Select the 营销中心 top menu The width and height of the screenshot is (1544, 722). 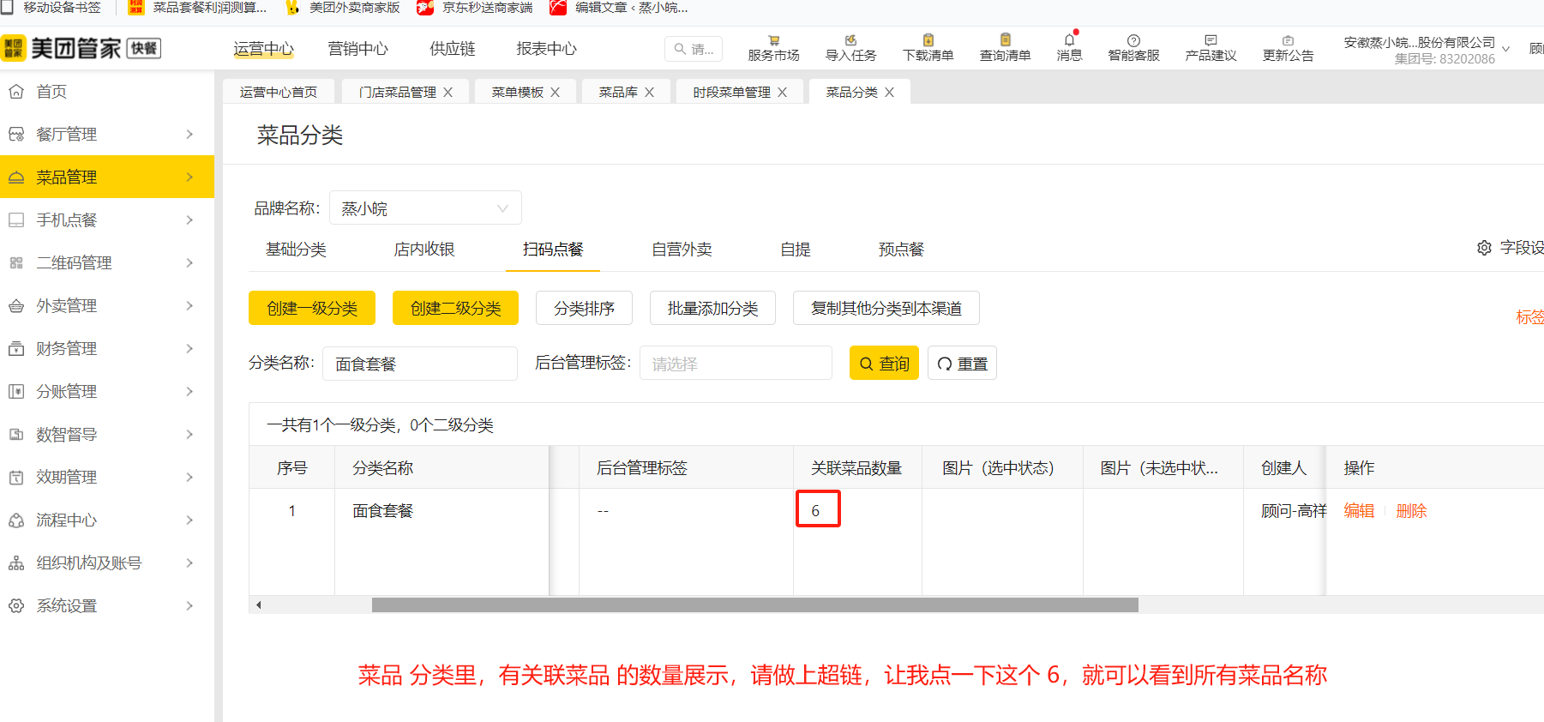pos(358,49)
